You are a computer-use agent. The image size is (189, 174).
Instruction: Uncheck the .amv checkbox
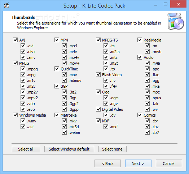coord(23,57)
